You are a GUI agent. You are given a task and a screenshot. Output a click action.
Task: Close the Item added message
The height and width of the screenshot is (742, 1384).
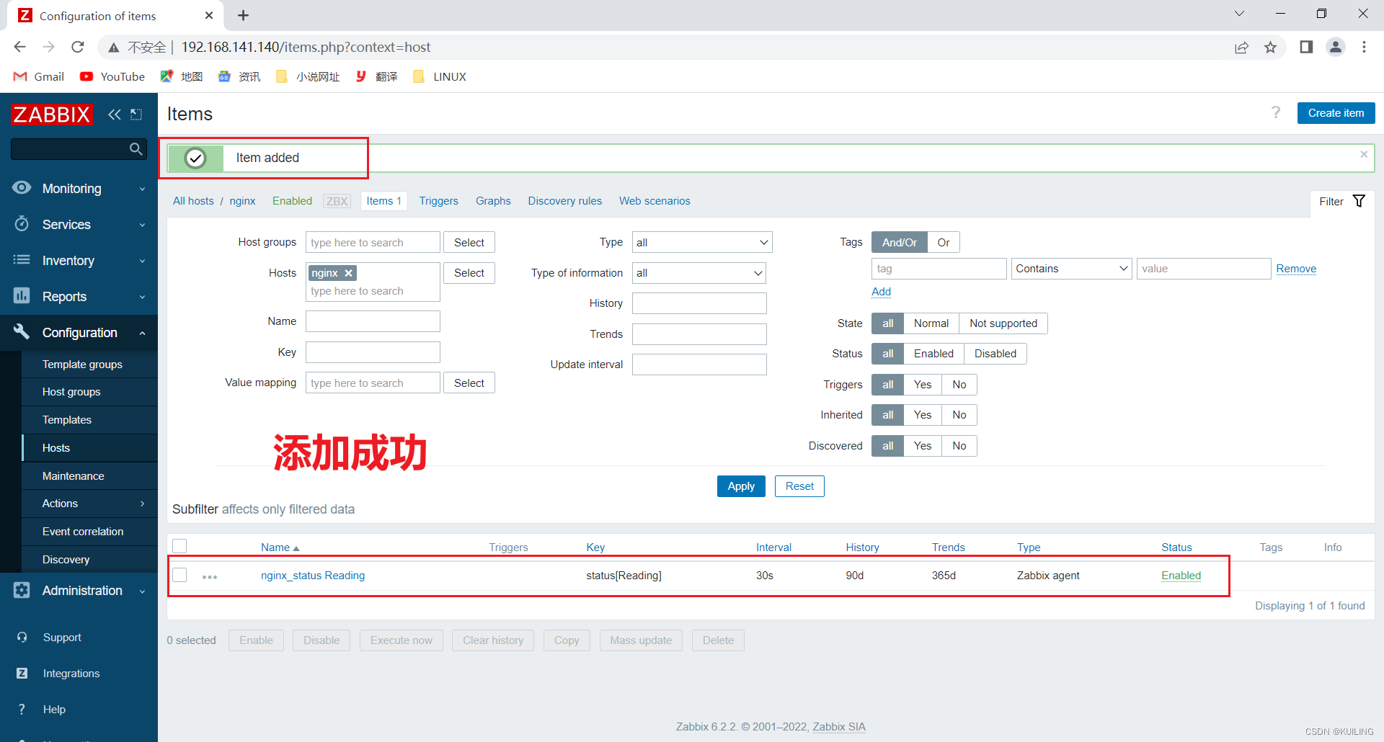coord(1364,154)
